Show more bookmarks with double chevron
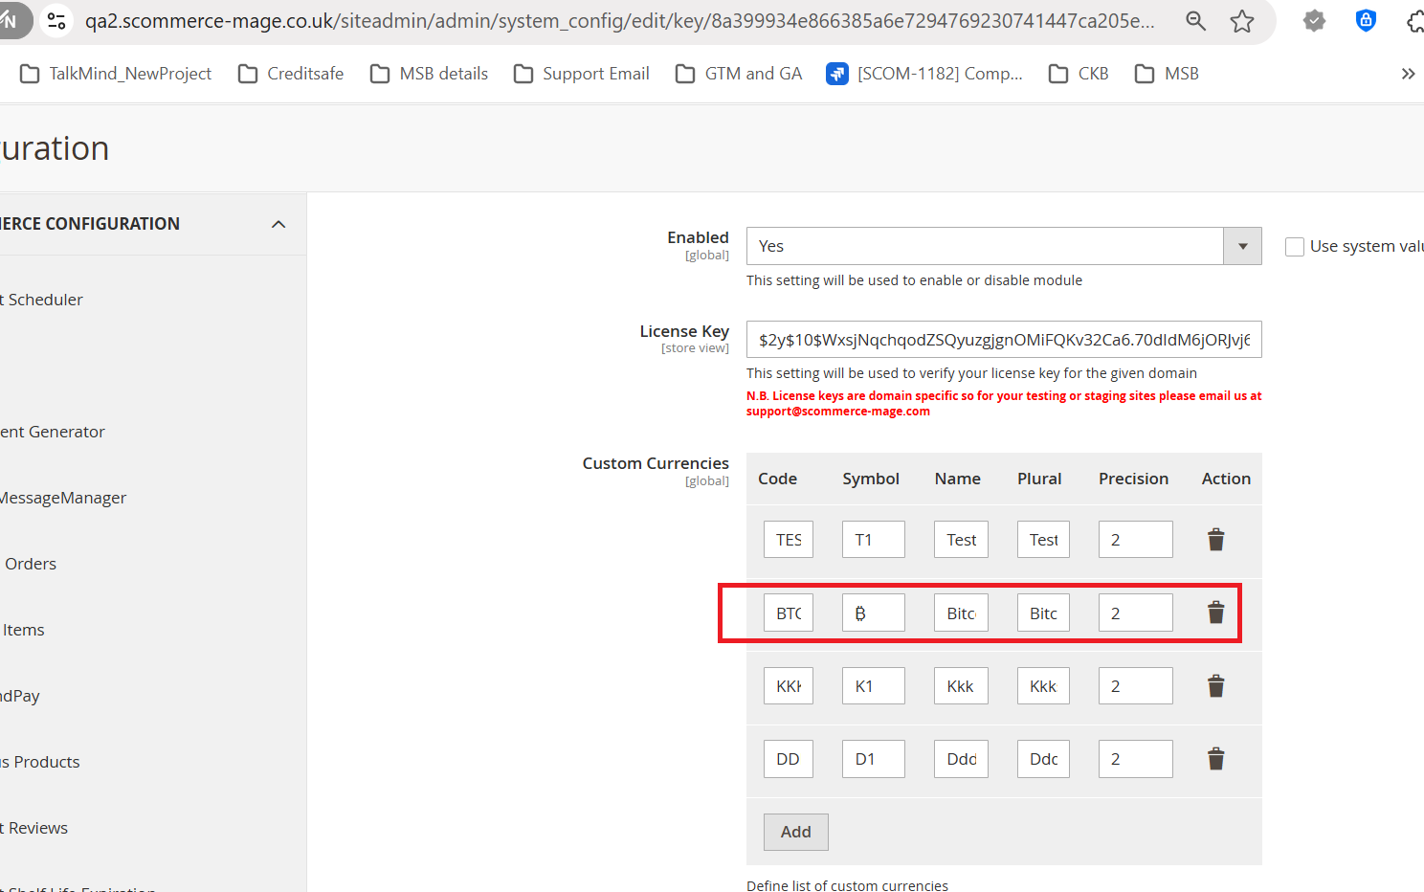 coord(1408,74)
